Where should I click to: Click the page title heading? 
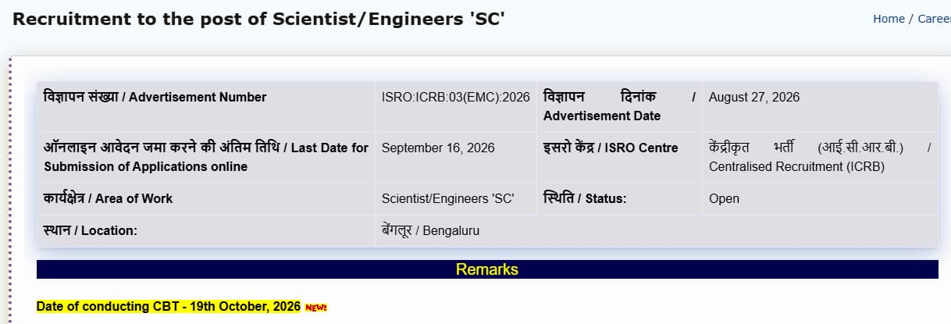pos(258,19)
